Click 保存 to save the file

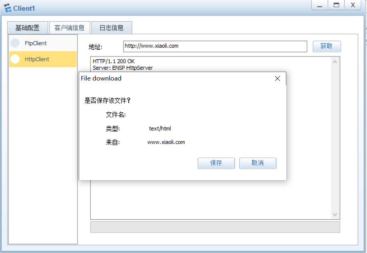point(216,163)
